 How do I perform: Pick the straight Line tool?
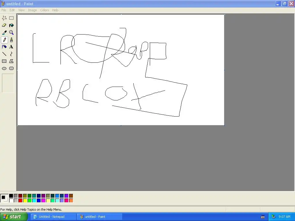[x=4, y=54]
